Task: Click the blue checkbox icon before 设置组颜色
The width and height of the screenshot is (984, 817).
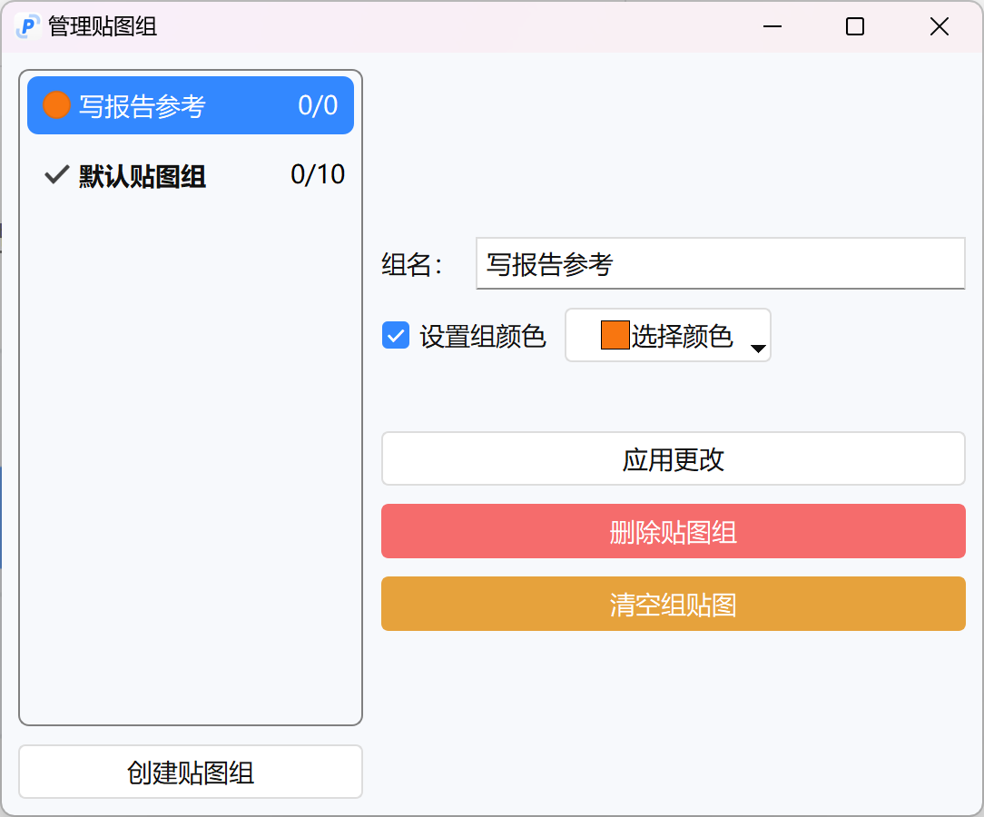Action: pyautogui.click(x=396, y=335)
